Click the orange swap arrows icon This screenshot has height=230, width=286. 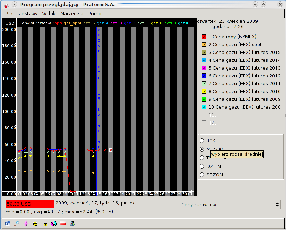tap(35, 224)
